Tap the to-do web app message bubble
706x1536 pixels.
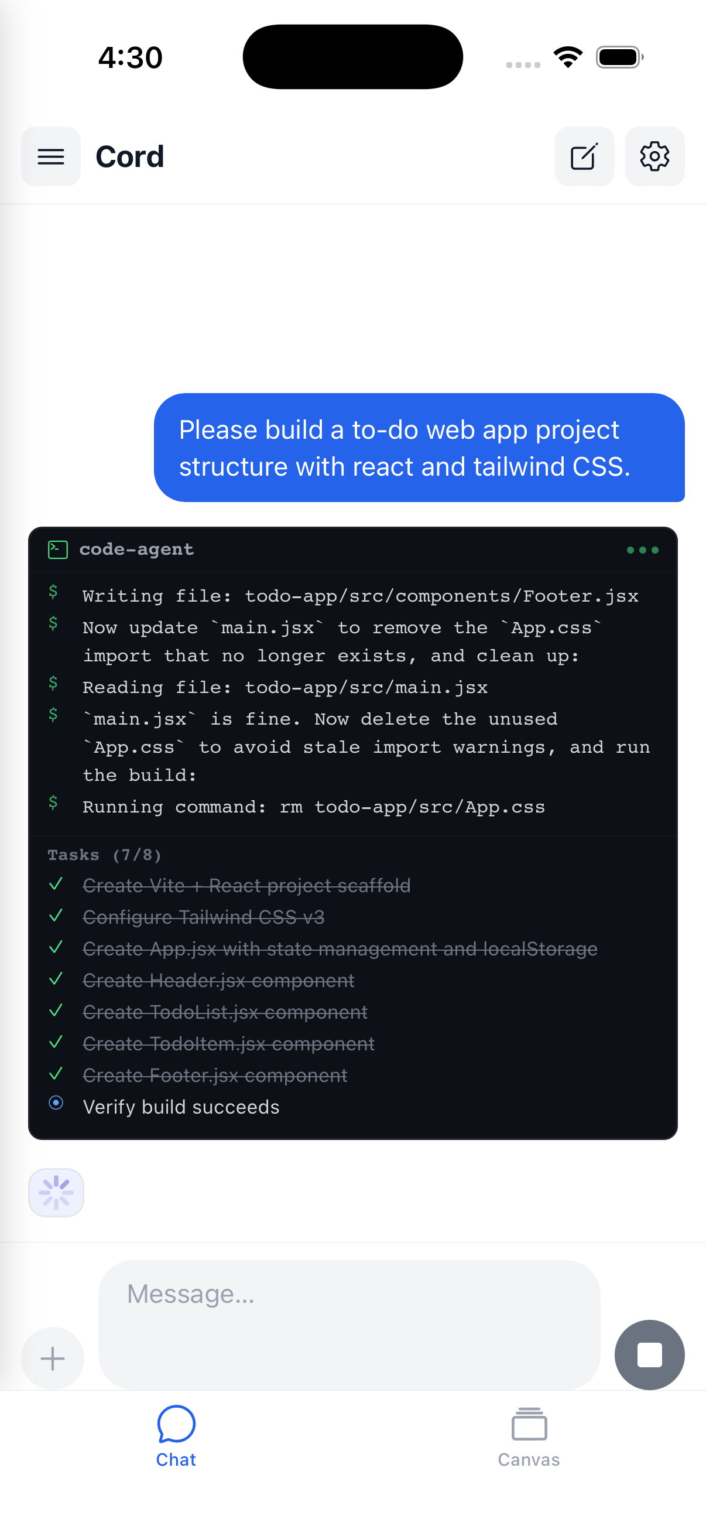tap(419, 447)
